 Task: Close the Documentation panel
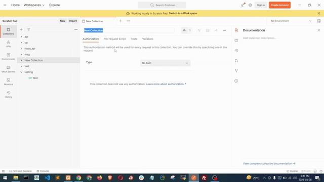coord(319,30)
